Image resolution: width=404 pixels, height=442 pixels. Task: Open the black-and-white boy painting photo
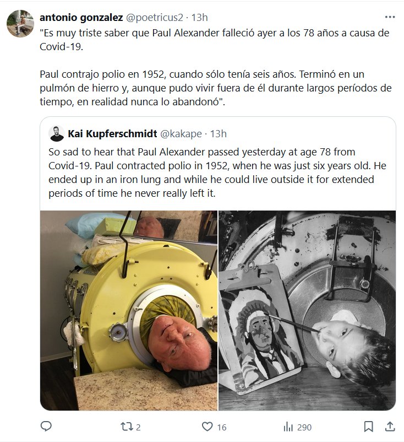point(307,310)
